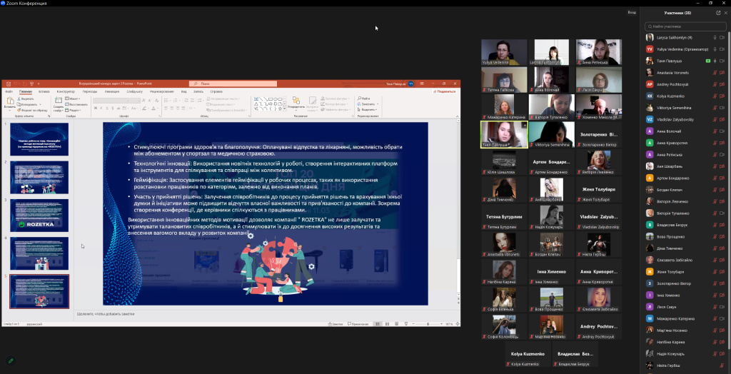Screen dimensions: 731x374
Task: Click camera icon for Viktoriya Semenihina
Action: pyautogui.click(x=722, y=108)
